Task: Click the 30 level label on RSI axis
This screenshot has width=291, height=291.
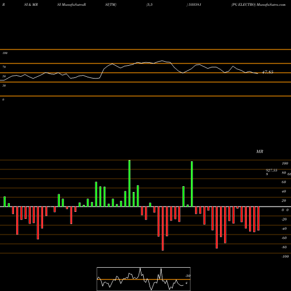Action: (x=4, y=86)
